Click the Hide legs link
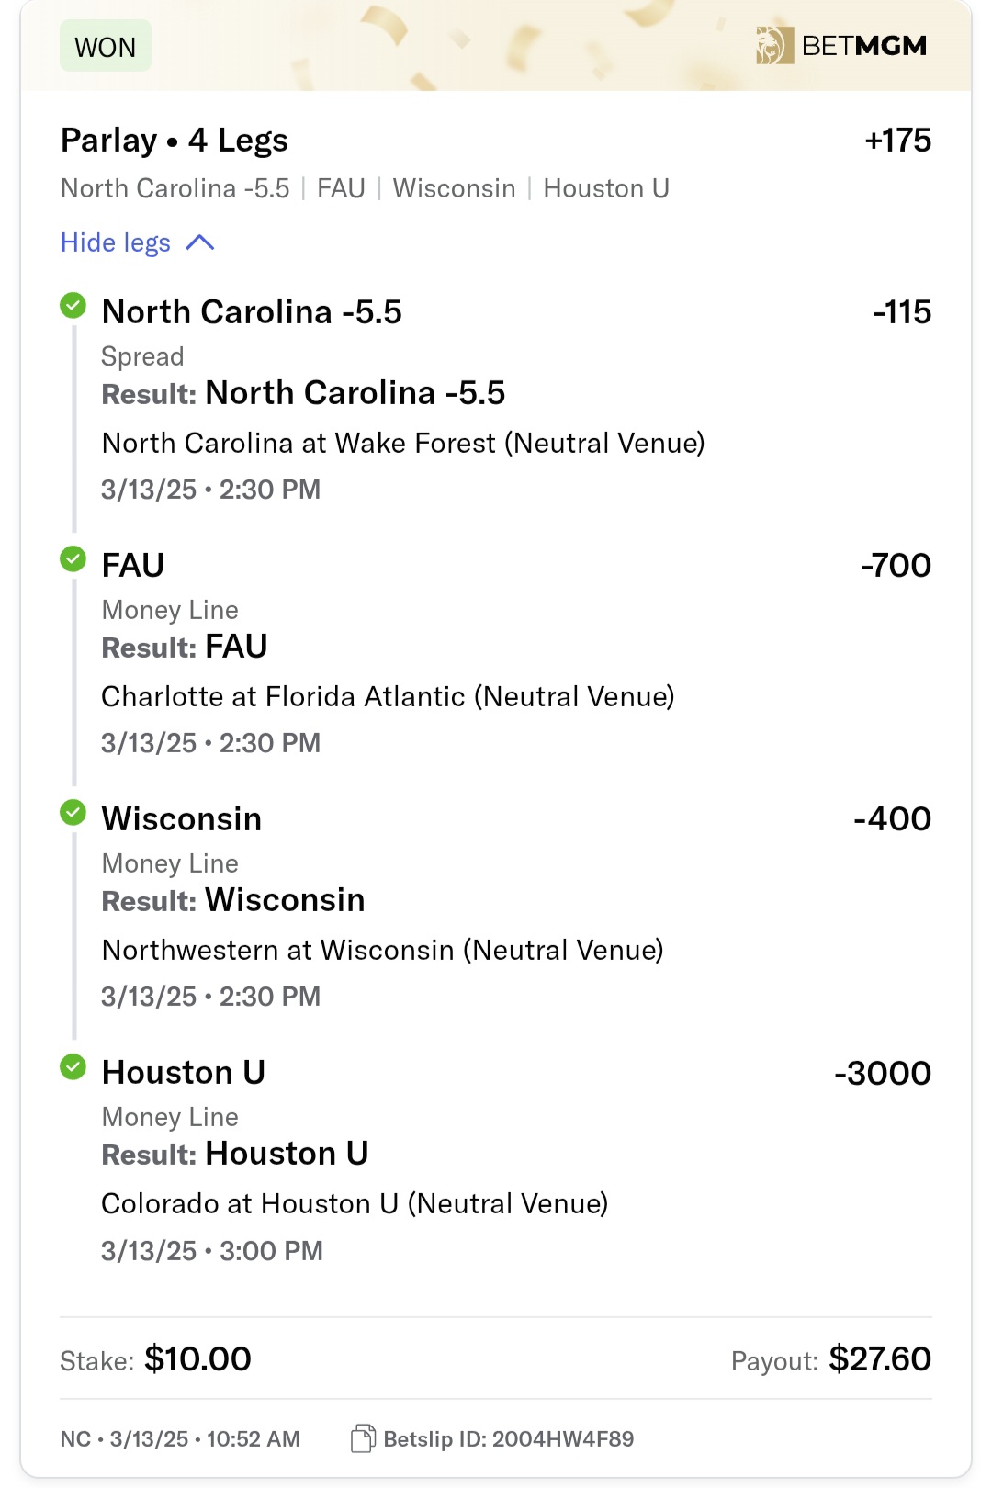 coord(116,242)
